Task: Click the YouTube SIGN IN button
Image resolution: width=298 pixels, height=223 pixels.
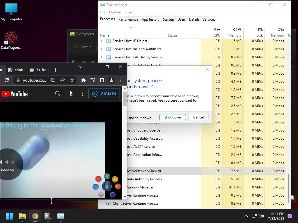Action: (104, 94)
